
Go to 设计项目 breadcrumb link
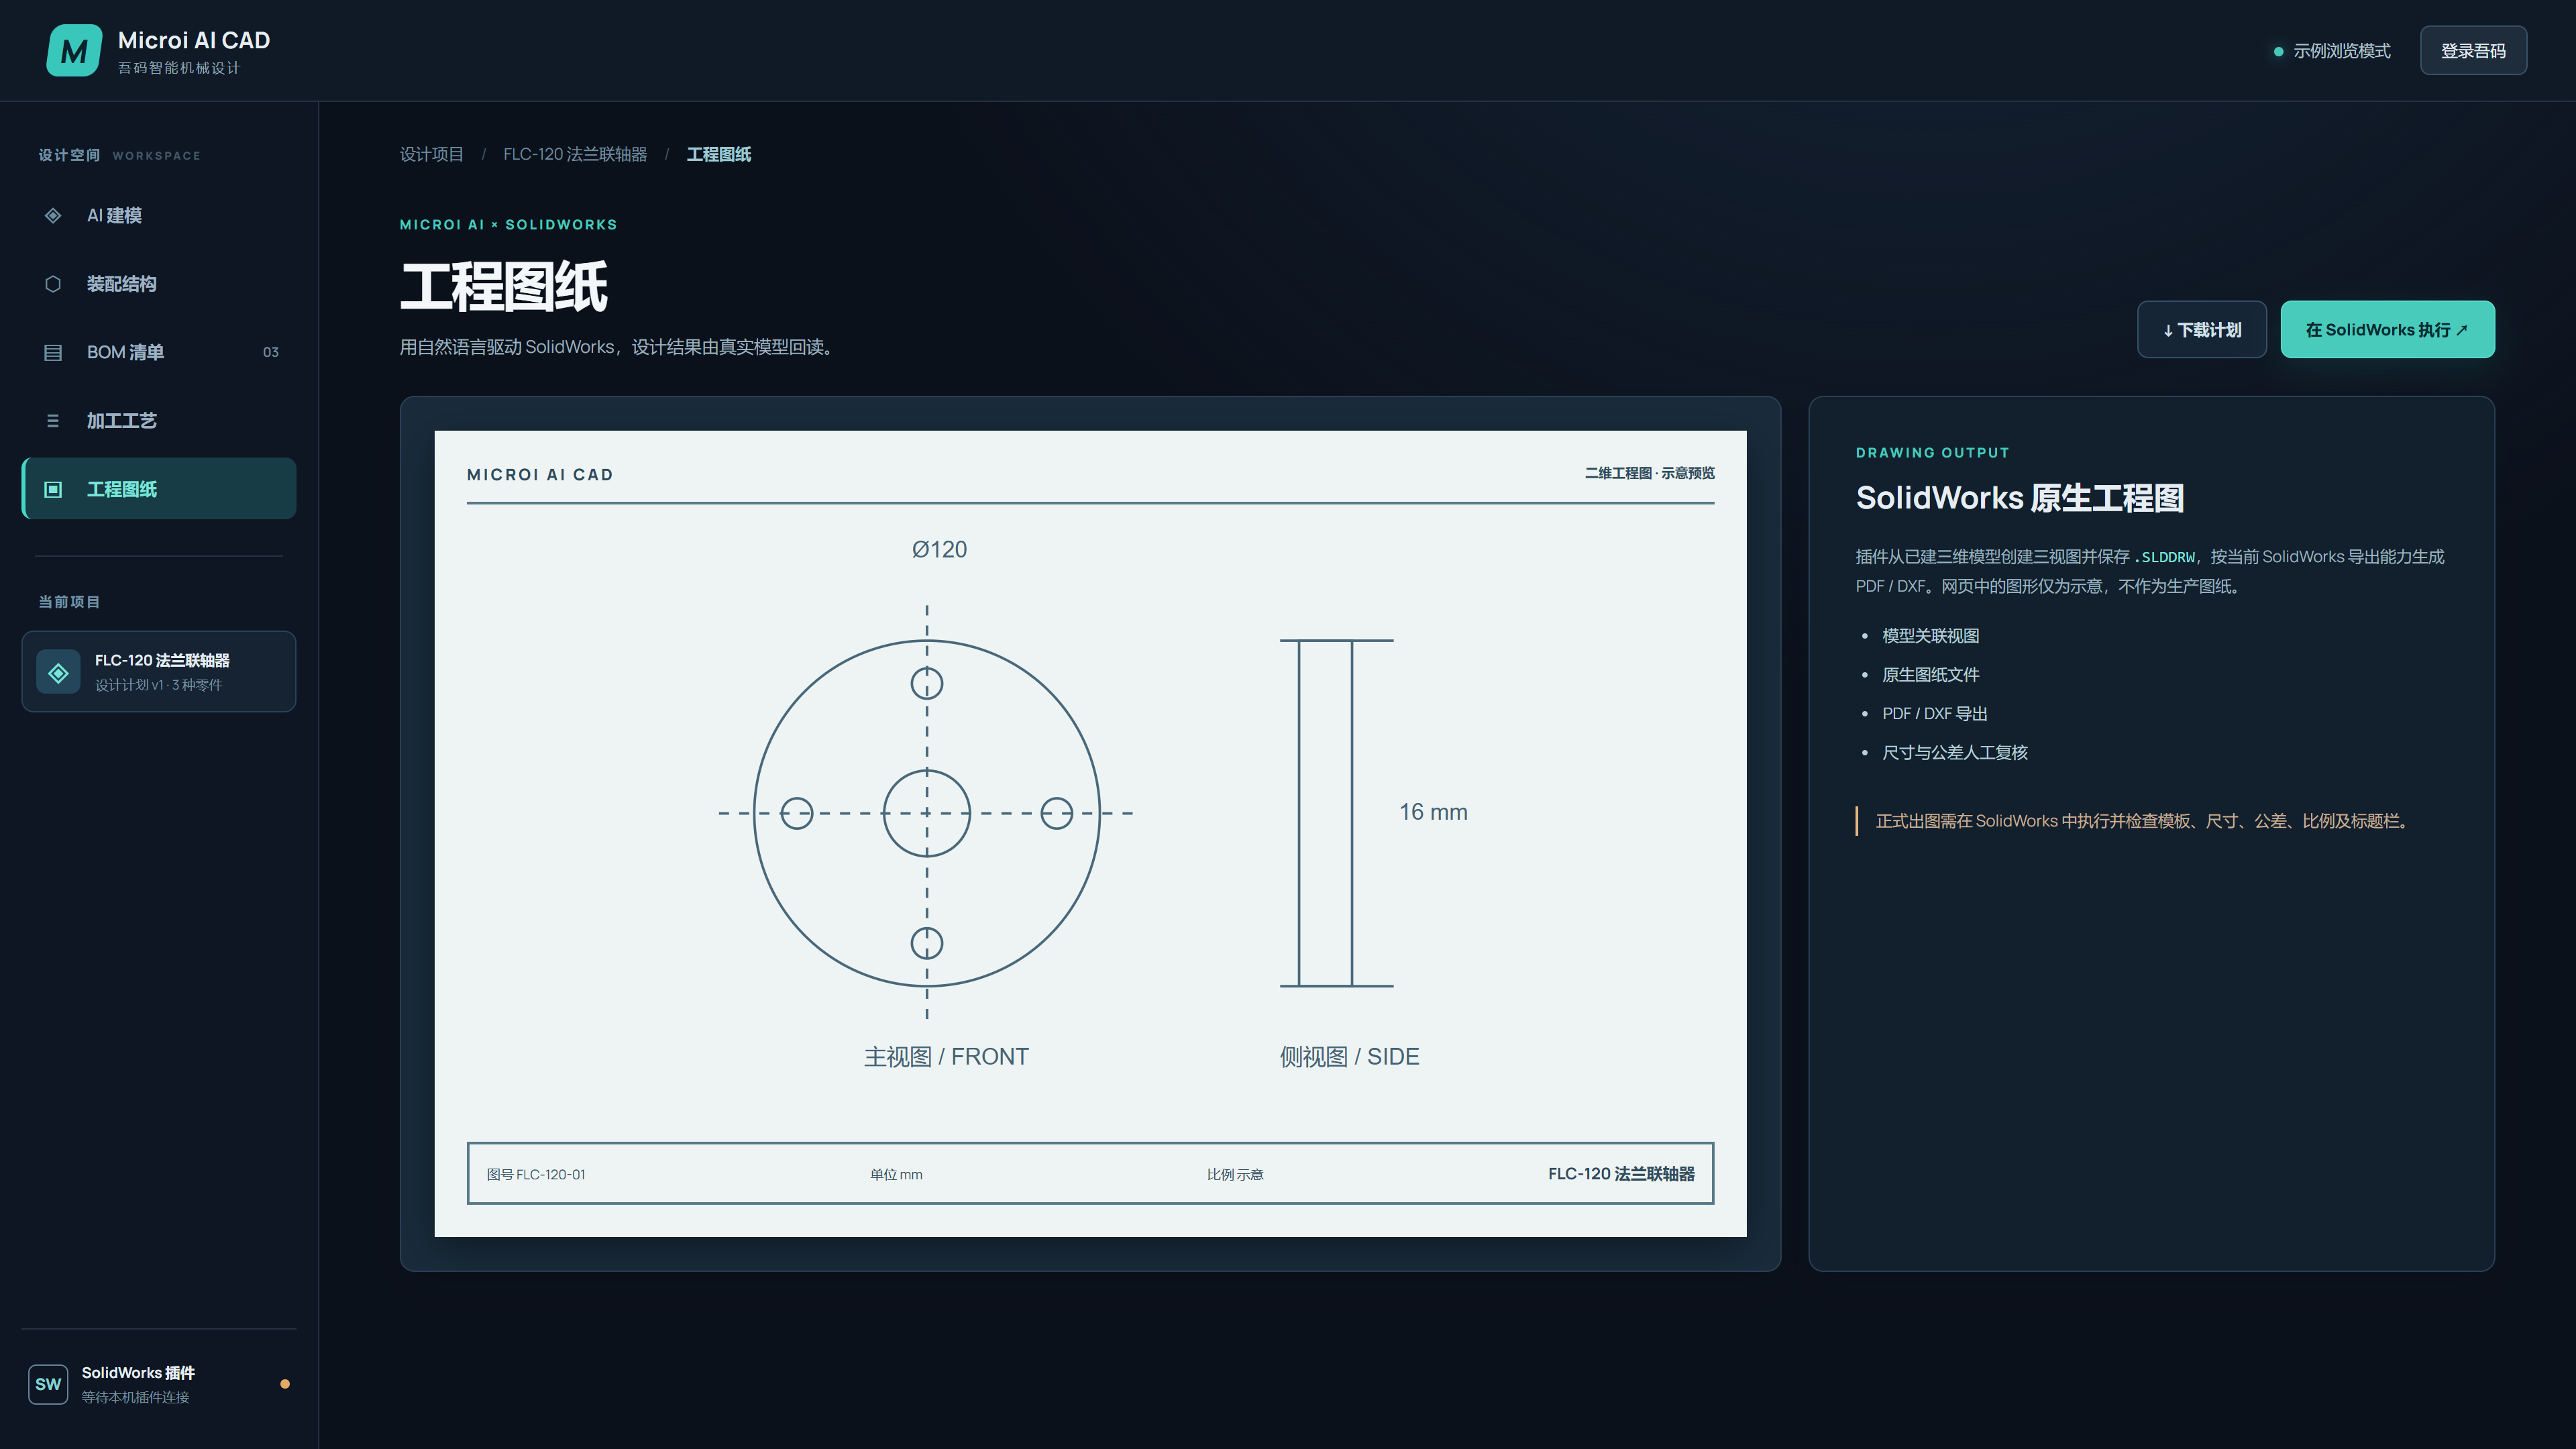[432, 154]
